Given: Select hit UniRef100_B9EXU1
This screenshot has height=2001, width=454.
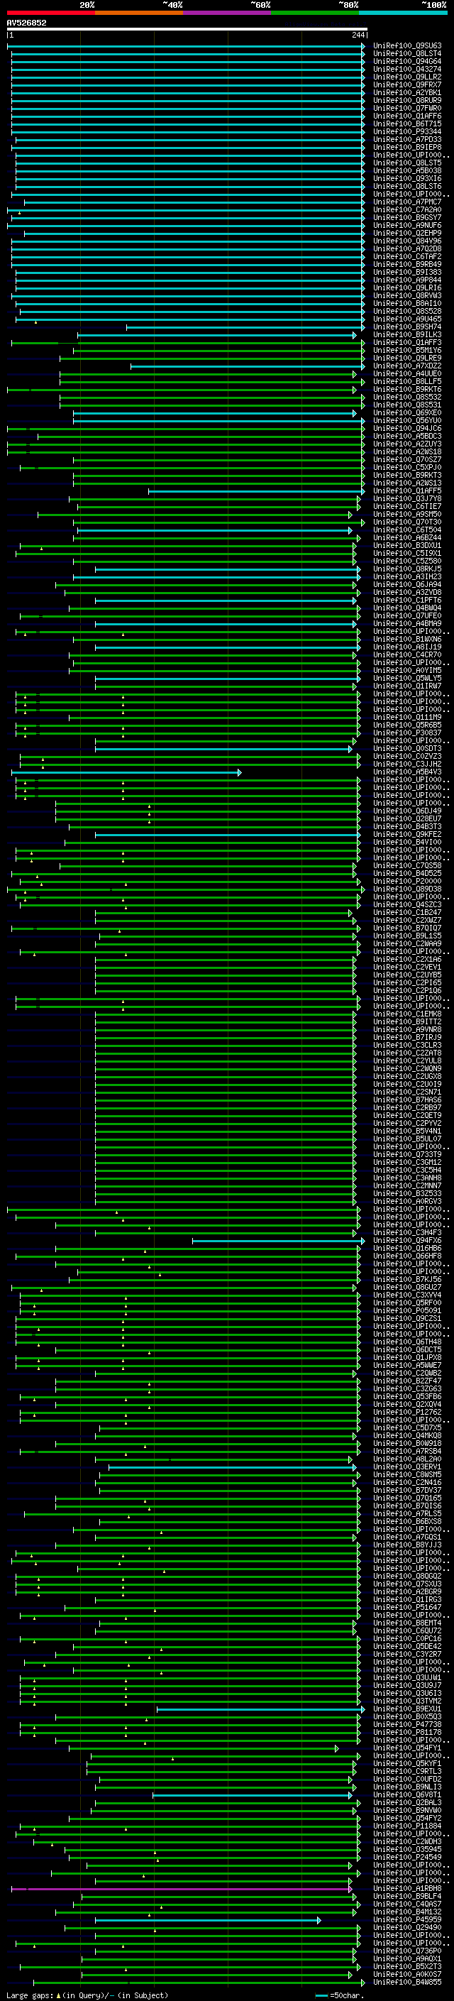Looking at the screenshot, I should [x=406, y=1709].
